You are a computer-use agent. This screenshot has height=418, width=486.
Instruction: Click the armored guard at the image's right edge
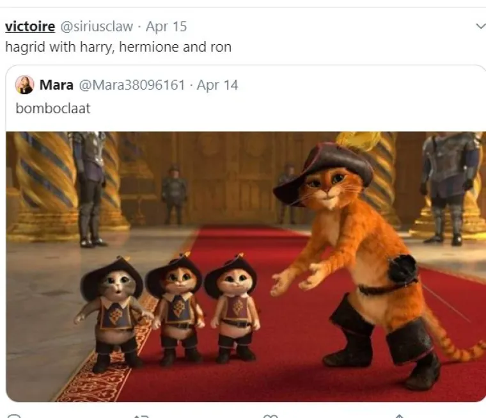tap(450, 188)
